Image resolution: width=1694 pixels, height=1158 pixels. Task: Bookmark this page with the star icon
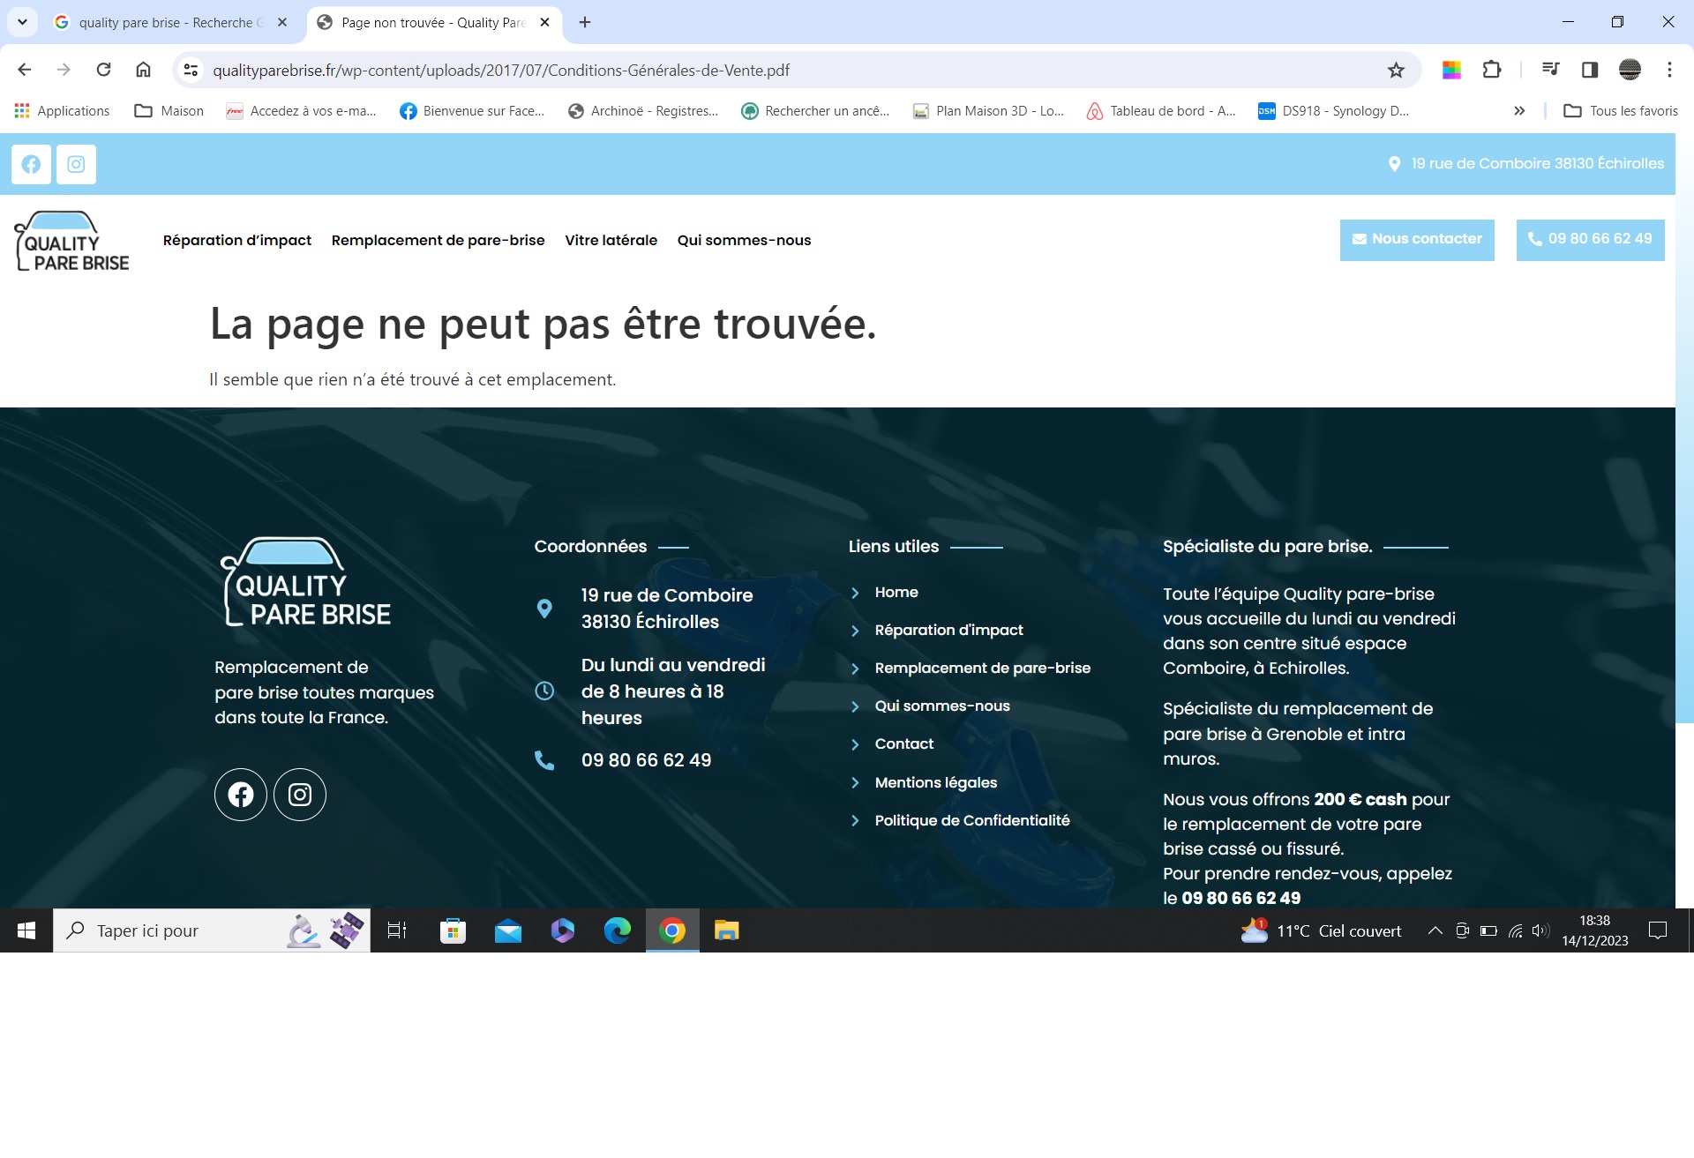tap(1396, 71)
